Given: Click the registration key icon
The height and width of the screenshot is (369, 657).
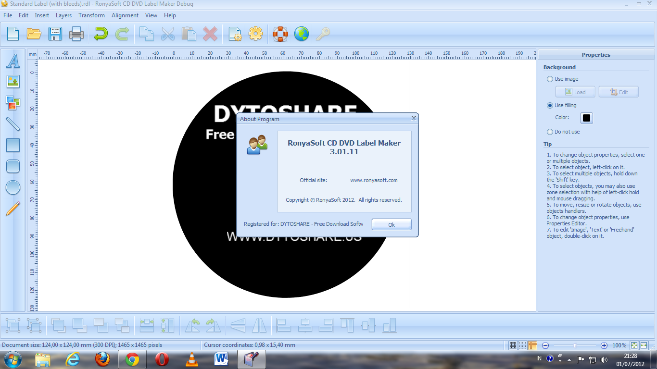Looking at the screenshot, I should [x=323, y=34].
